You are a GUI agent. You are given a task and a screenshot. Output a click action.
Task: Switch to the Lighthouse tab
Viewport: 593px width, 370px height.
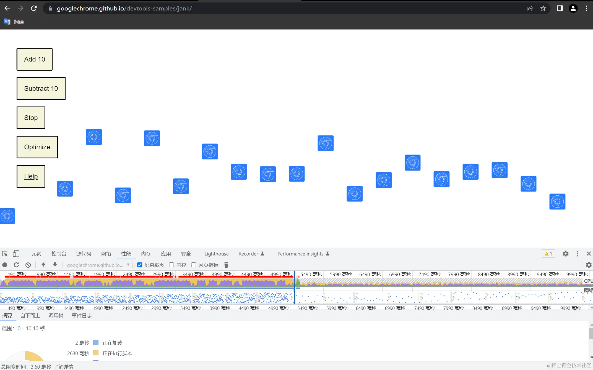coord(216,254)
